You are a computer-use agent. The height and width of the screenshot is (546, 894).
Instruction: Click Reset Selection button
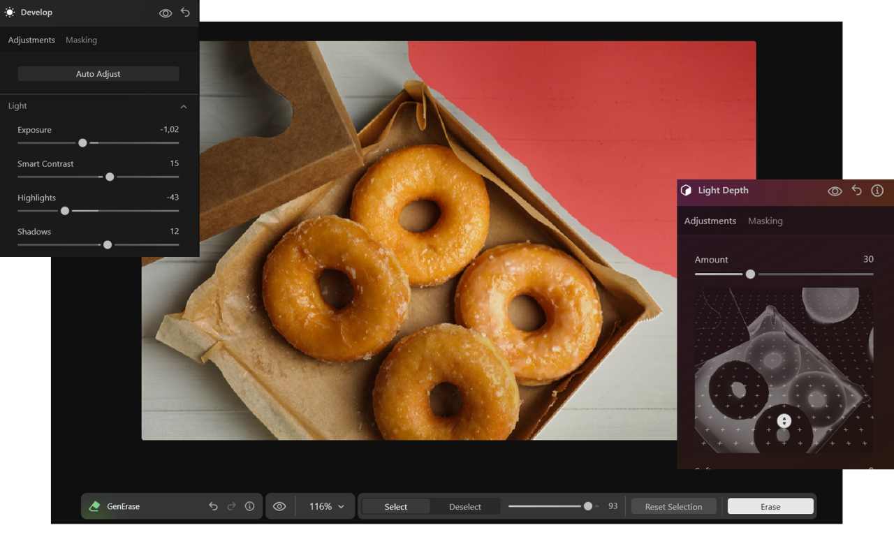673,506
